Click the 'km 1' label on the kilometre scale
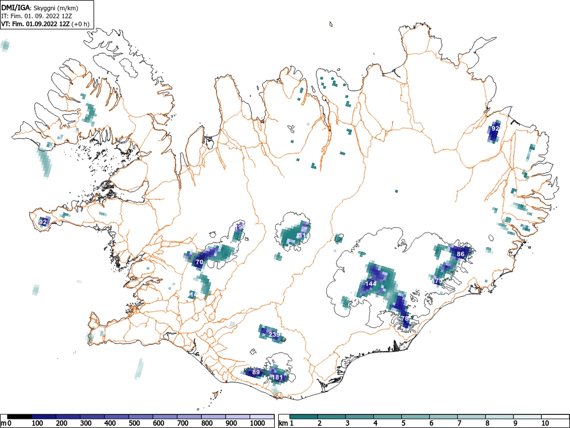The height and width of the screenshot is (428, 570). click(x=287, y=423)
